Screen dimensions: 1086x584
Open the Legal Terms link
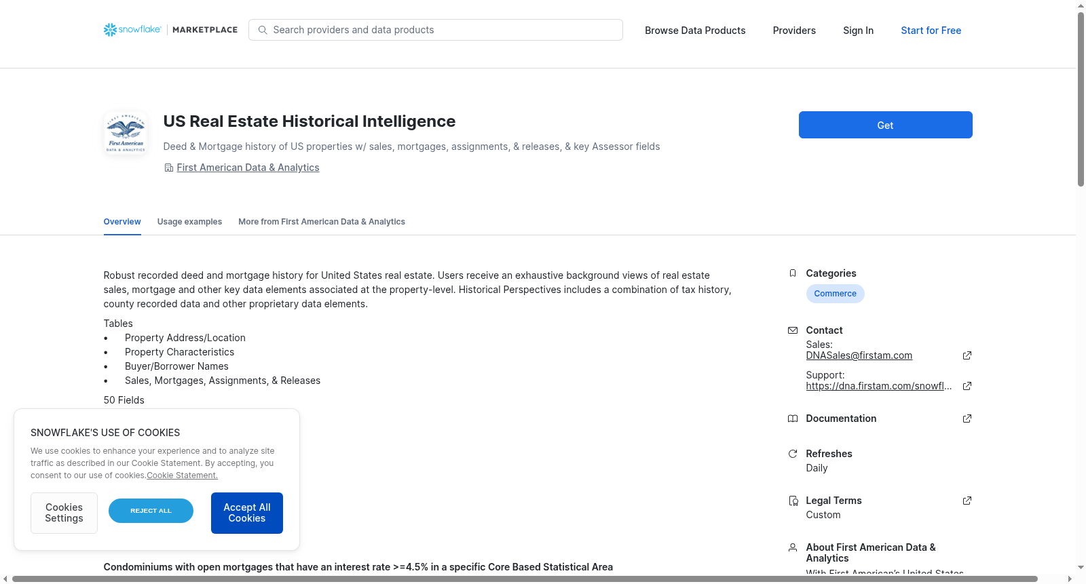834,501
